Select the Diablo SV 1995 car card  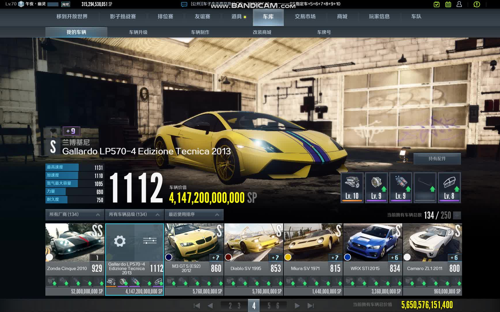pyautogui.click(x=254, y=259)
